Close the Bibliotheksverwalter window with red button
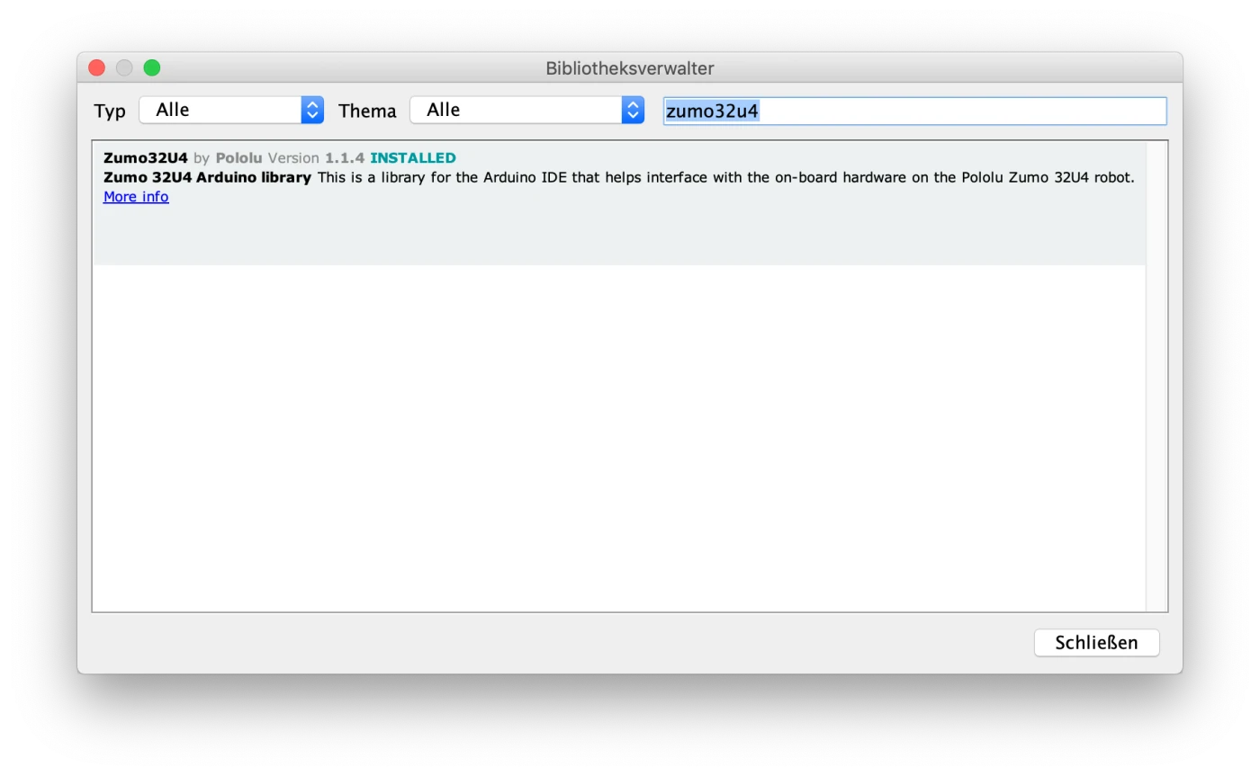 click(97, 67)
